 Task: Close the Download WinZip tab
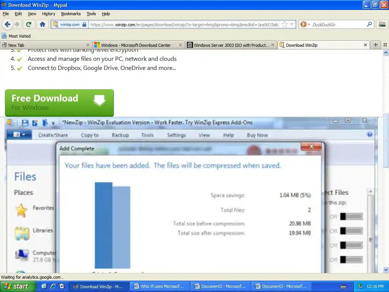pos(365,45)
